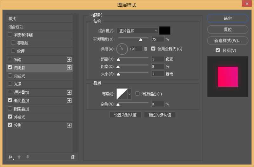
Task: Click the plus icon beside 投影
Action: pos(69,125)
